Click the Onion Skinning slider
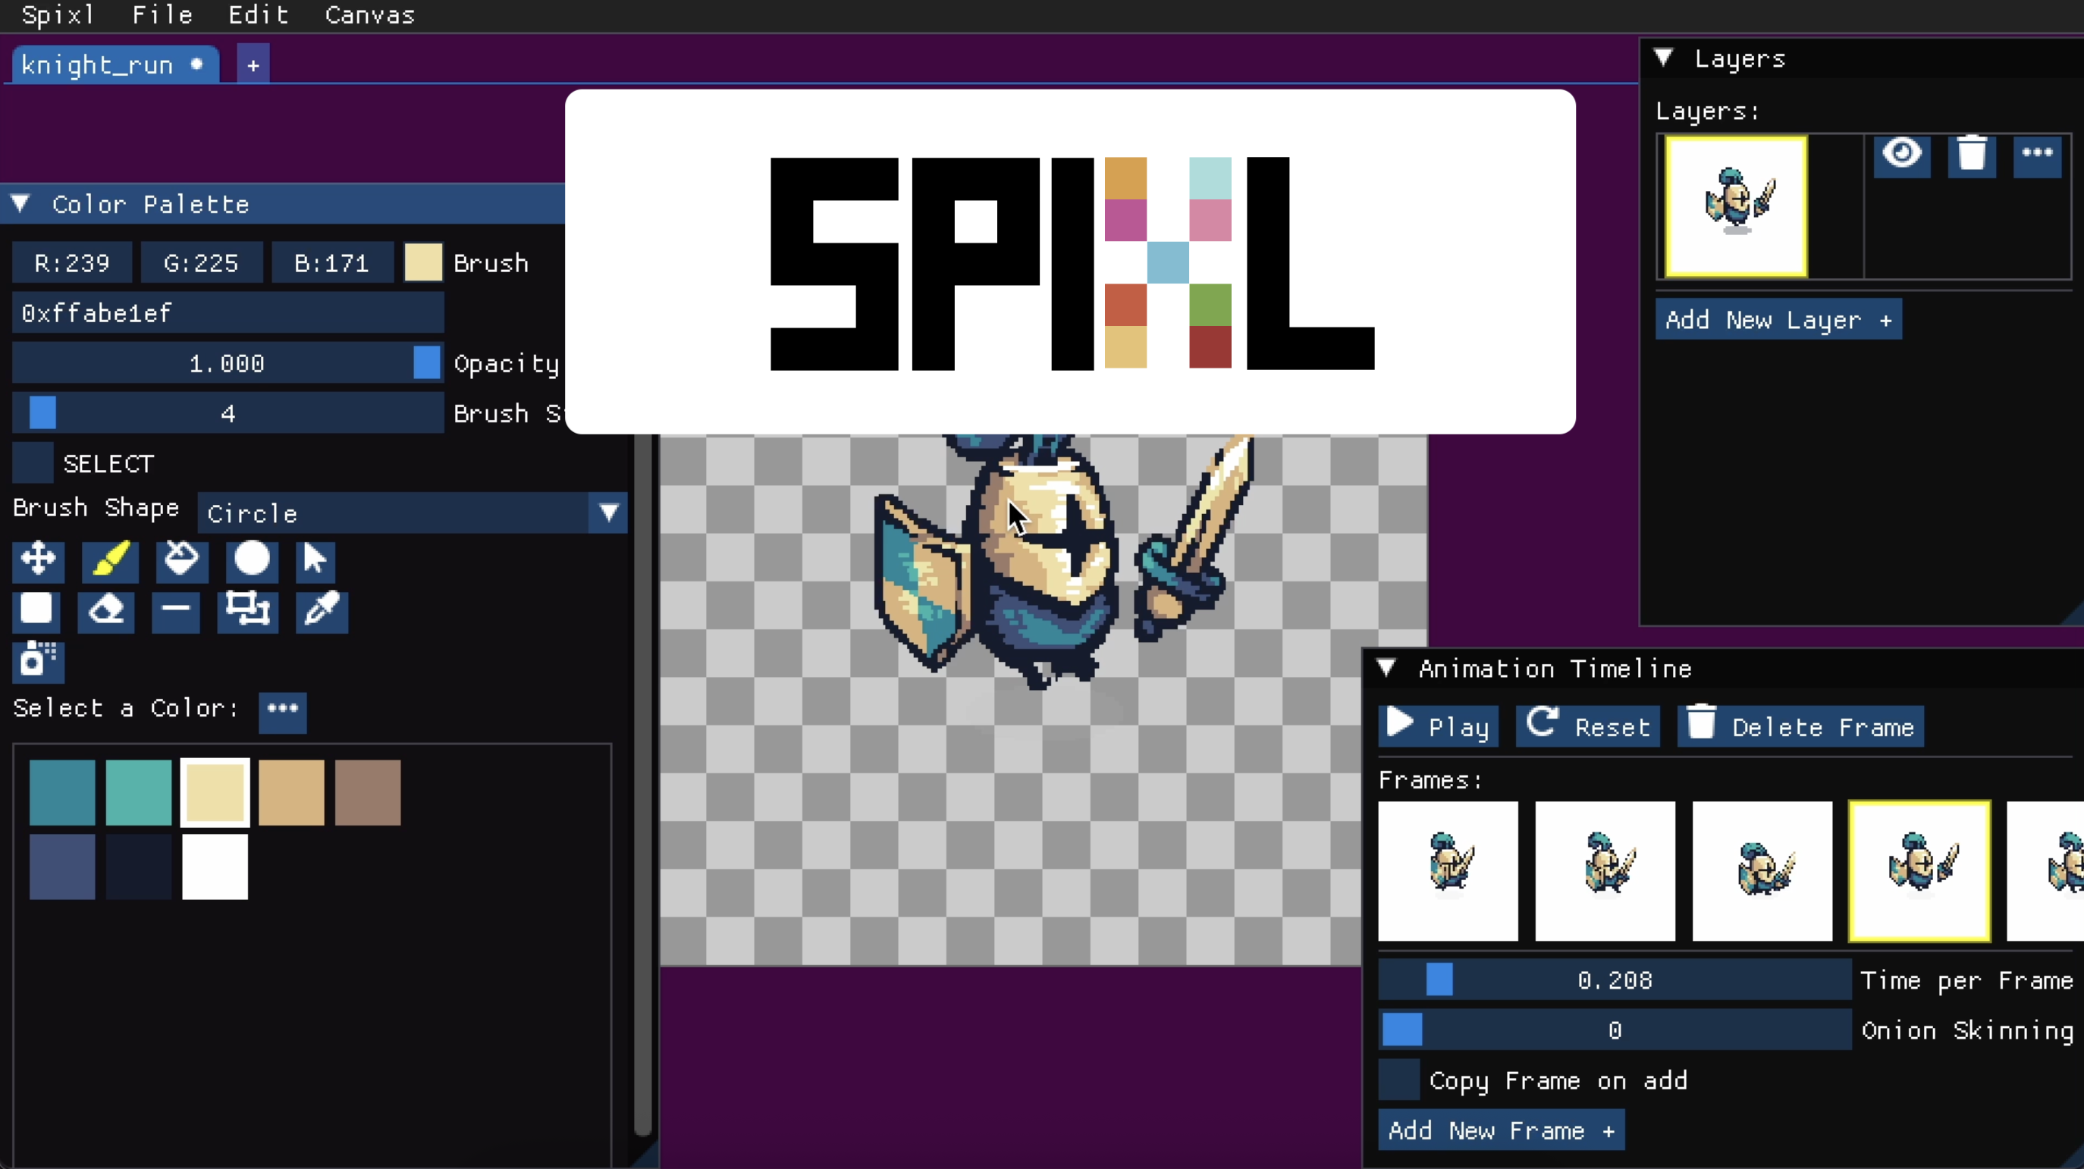 click(x=1615, y=1030)
